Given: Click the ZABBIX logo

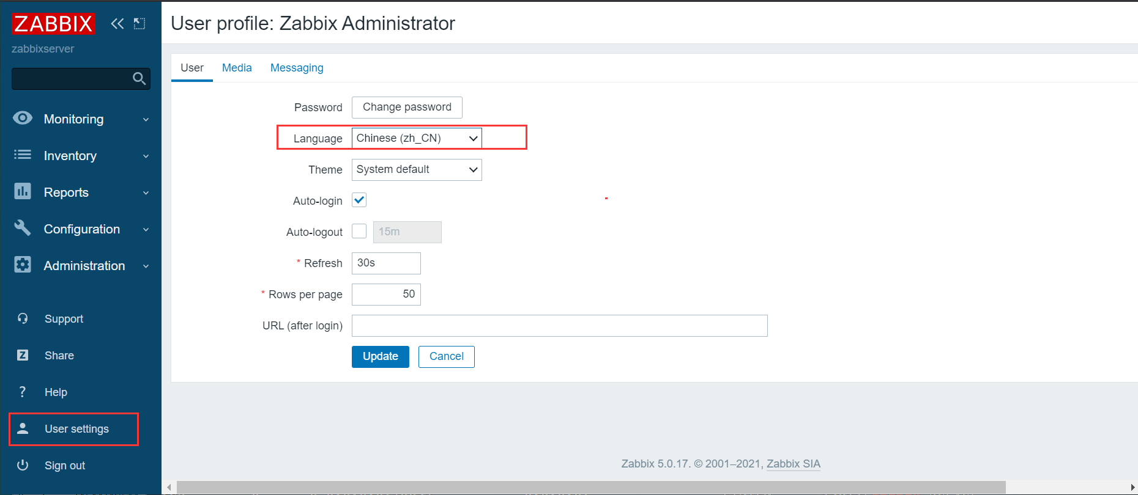Looking at the screenshot, I should (x=54, y=24).
